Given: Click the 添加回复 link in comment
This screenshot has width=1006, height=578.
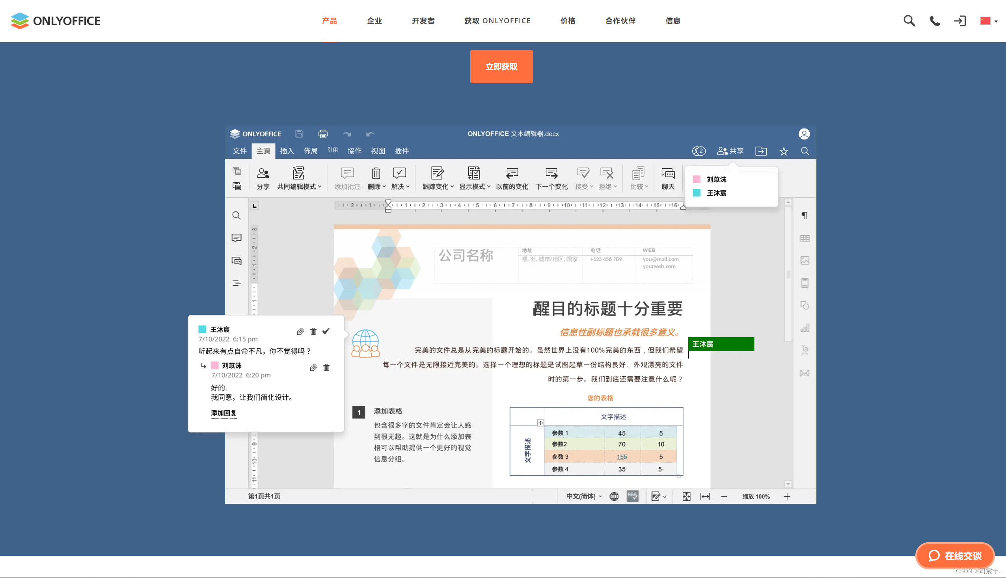Looking at the screenshot, I should click(x=223, y=413).
